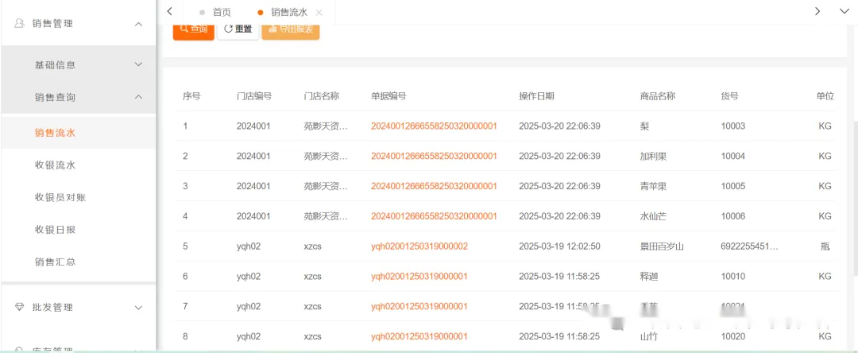This screenshot has height=353, width=858.
Task: Click the 销售管理 user icon in sidebar
Action: coord(20,24)
